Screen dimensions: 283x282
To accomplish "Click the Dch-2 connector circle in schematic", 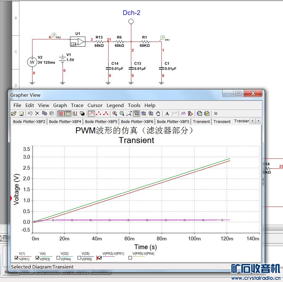I will coord(131,22).
